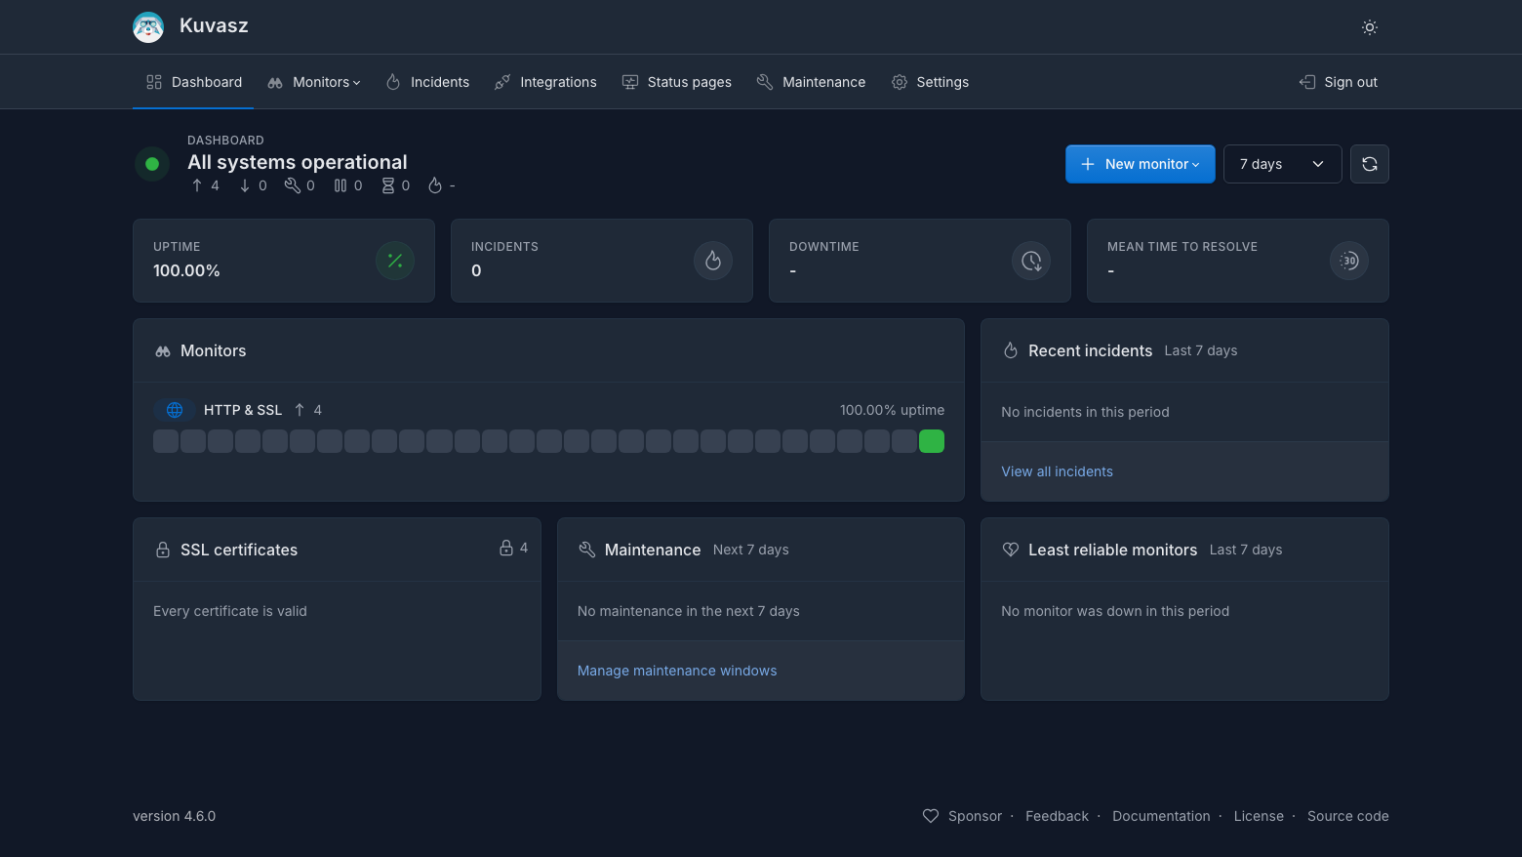Toggle light theme with sun icon
The image size is (1522, 857).
[x=1370, y=27]
